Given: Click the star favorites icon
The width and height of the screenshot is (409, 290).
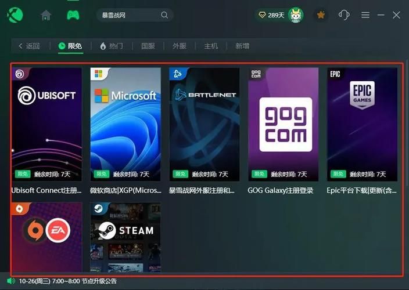Looking at the screenshot, I should [x=321, y=15].
